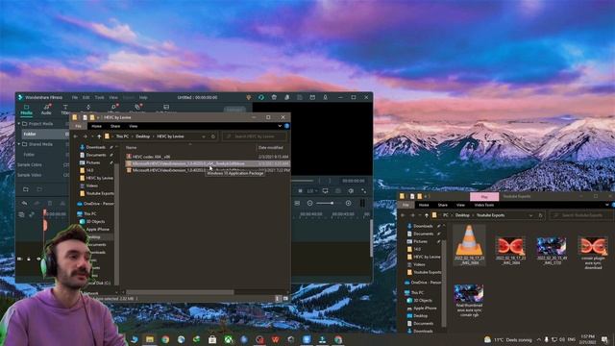Select Sample Colors in Filmora media panel
This screenshot has height=346, width=615.
pyautogui.click(x=30, y=164)
